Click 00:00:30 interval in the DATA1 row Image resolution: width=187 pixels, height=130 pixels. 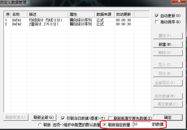point(124,20)
